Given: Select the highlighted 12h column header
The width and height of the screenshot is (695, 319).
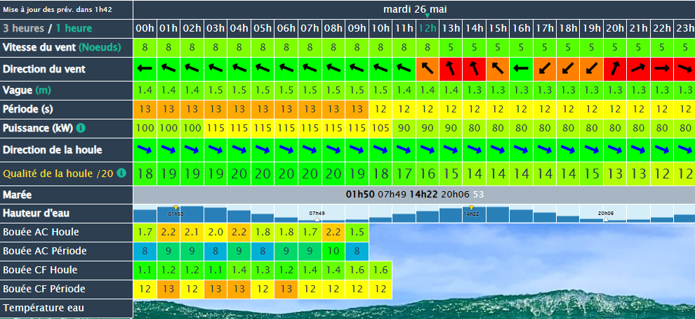Looking at the screenshot, I should (x=428, y=29).
